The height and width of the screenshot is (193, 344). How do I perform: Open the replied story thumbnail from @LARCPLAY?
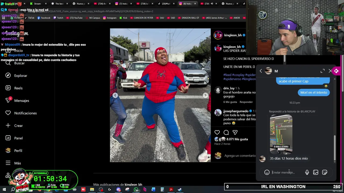[x=281, y=134]
